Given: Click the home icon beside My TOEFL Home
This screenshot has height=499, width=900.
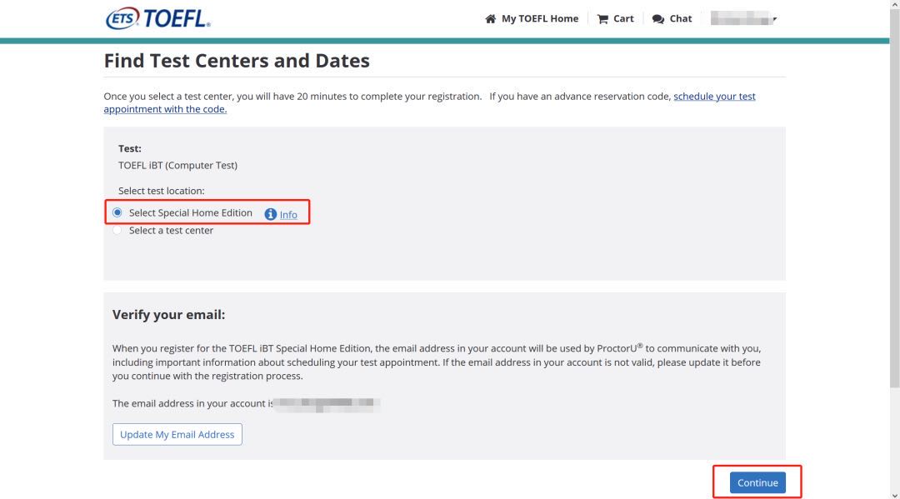Looking at the screenshot, I should tap(490, 19).
